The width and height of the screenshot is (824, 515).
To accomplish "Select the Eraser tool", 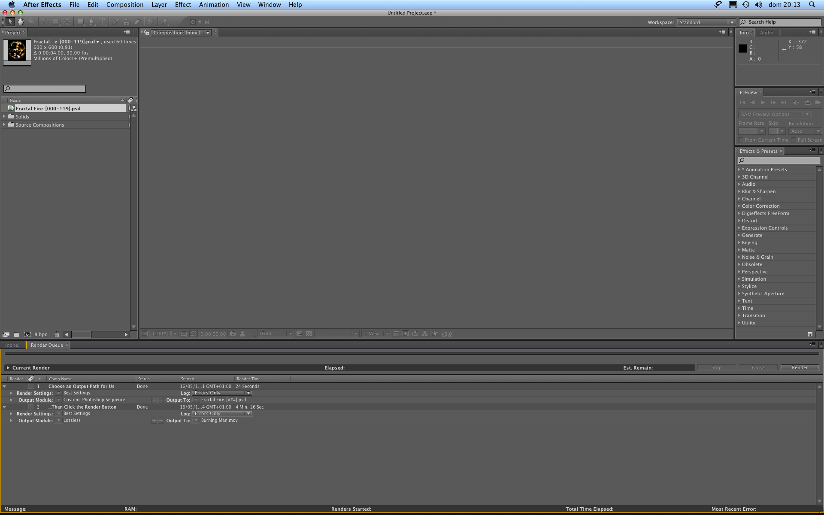I will point(137,21).
